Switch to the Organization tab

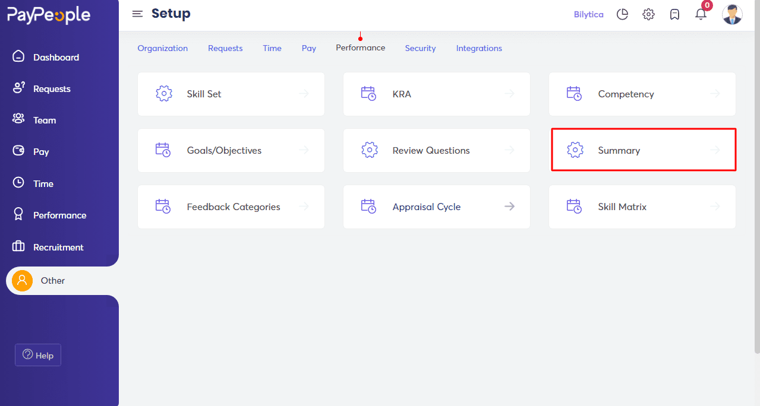pos(163,48)
